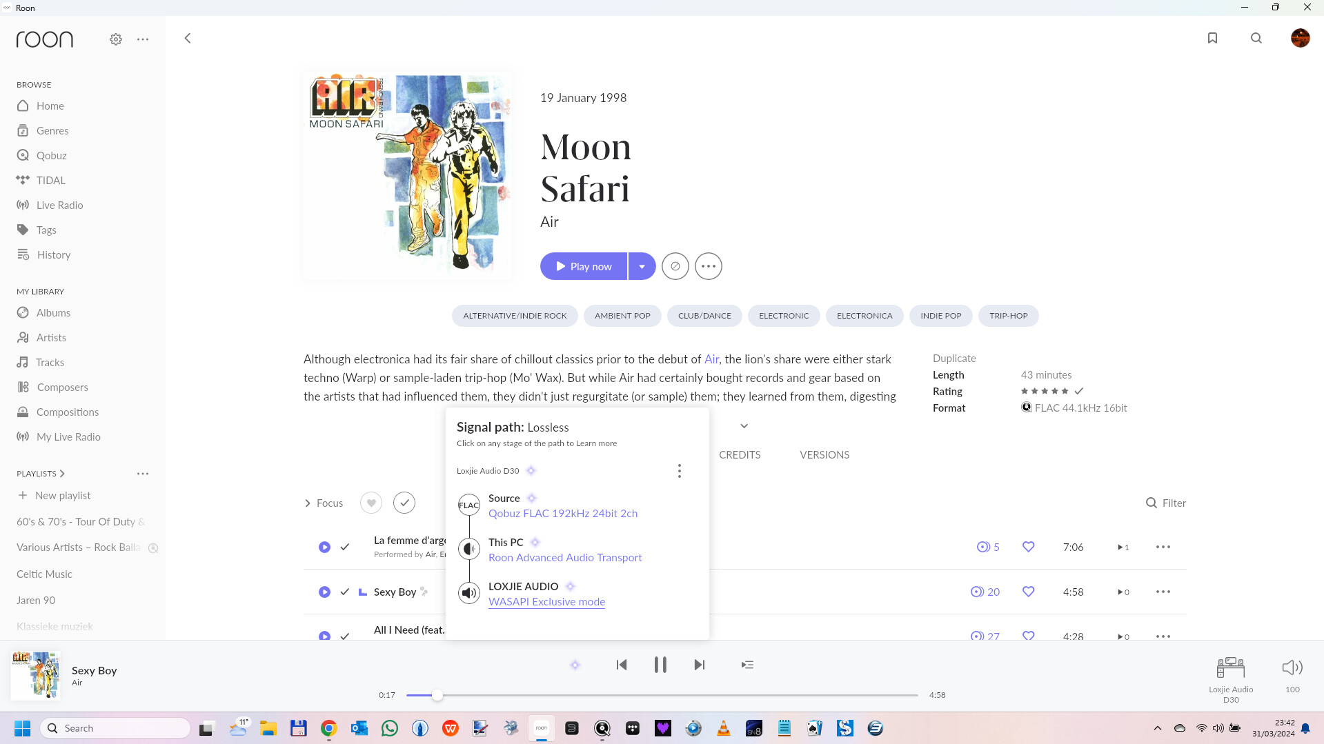Open the user profile avatar

(1300, 38)
